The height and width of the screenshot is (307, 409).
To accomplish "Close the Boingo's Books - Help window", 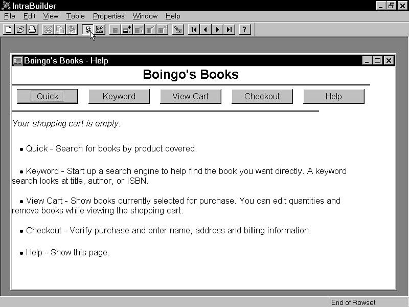I will click(x=389, y=60).
